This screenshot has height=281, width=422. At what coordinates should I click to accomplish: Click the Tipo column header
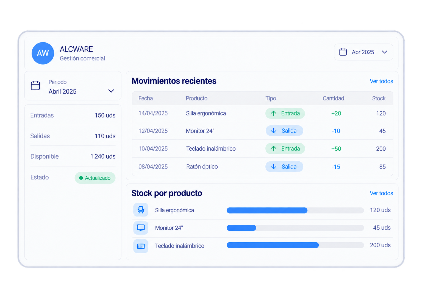tap(271, 98)
